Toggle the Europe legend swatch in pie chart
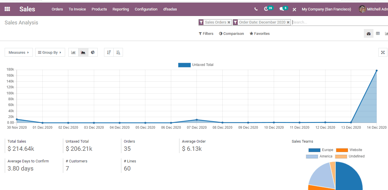Image resolution: width=388 pixels, height=190 pixels. point(314,150)
